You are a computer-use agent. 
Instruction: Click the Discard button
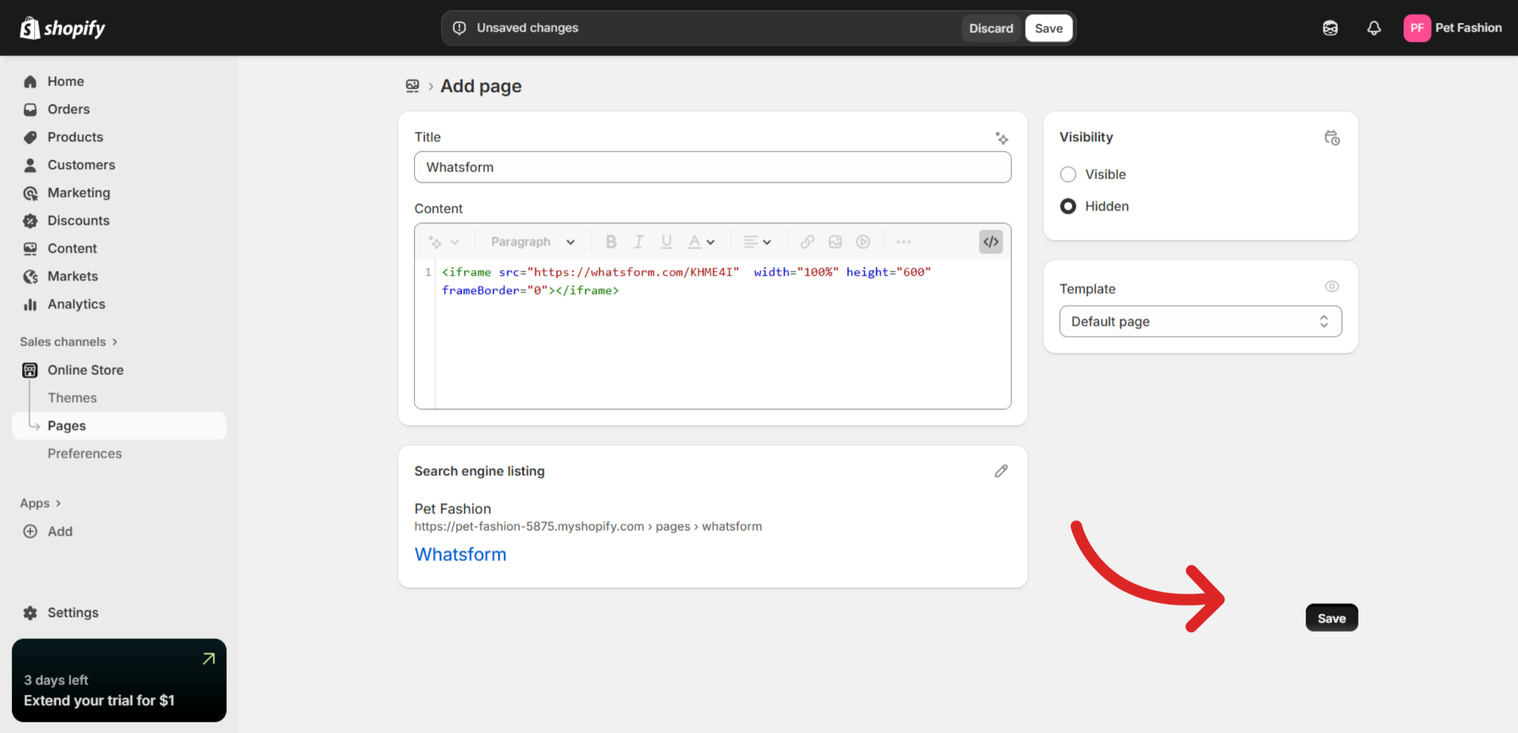tap(990, 28)
